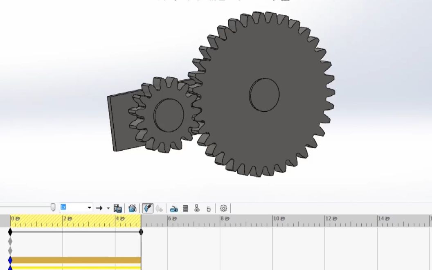This screenshot has width=432, height=270.
Task: Calculate the motion study results
Action: tap(147, 208)
